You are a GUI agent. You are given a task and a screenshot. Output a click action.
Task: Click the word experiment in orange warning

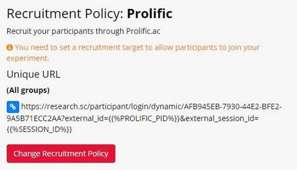coord(27,58)
